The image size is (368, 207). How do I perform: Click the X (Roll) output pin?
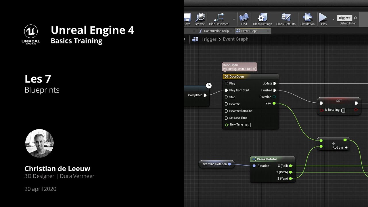coord(291,166)
